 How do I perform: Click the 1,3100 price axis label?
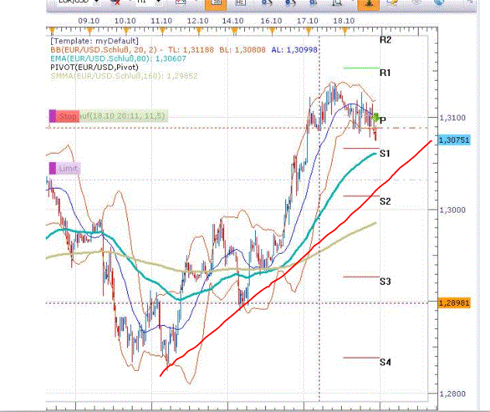point(453,118)
